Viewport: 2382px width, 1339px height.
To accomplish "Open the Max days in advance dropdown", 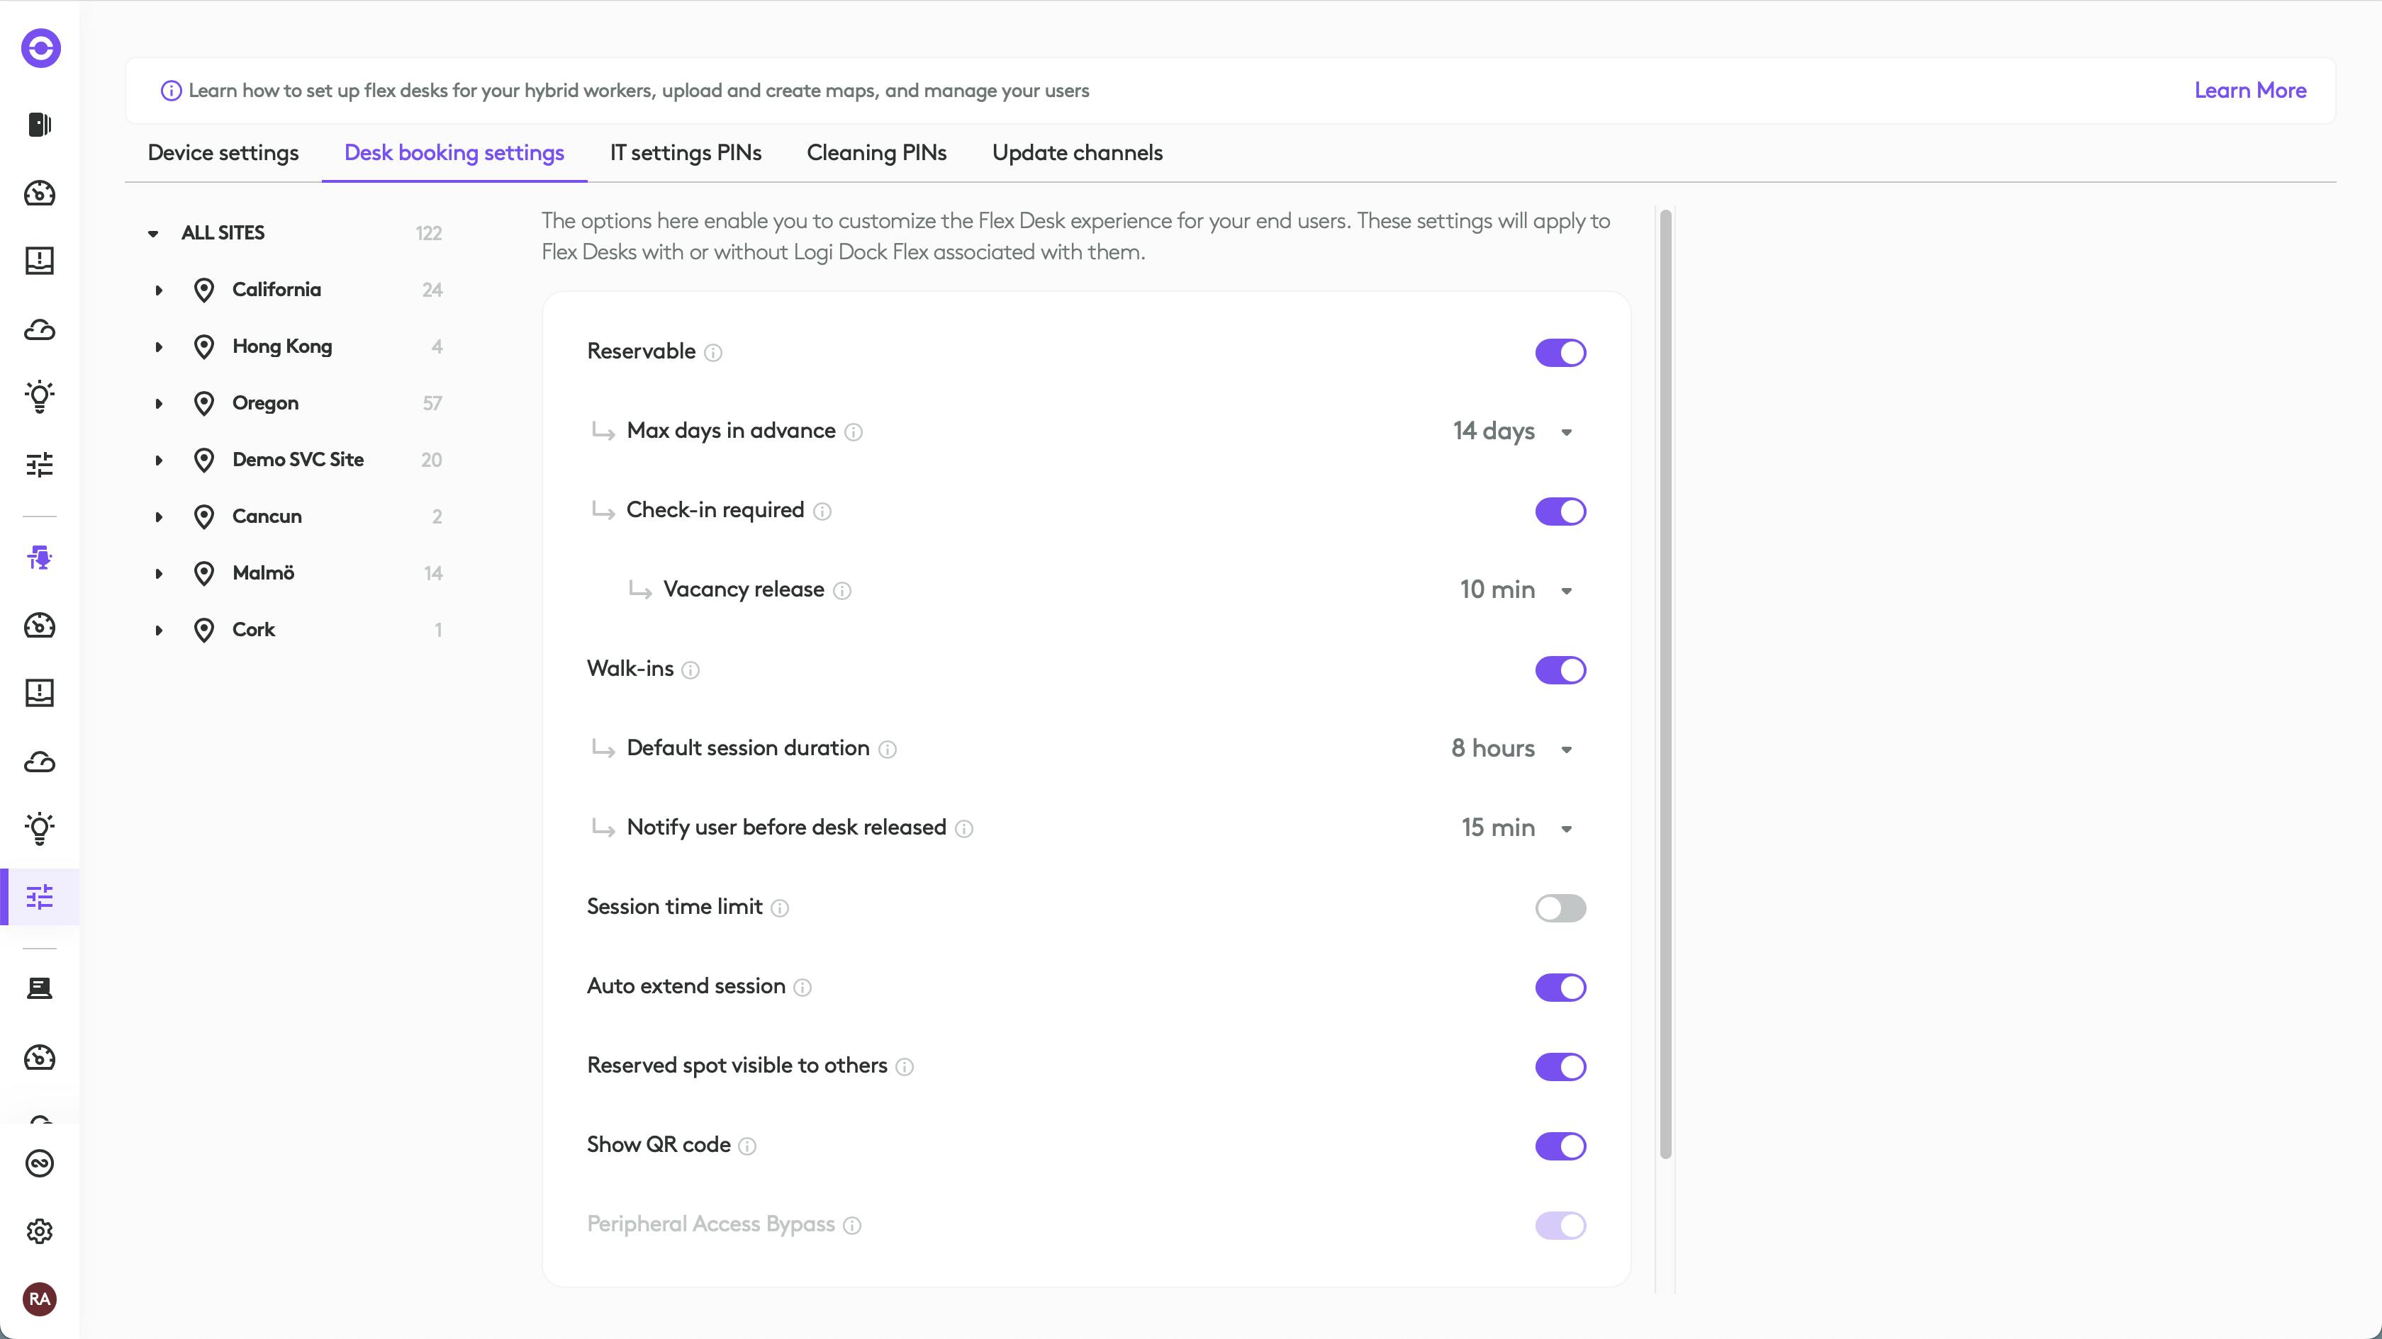I will tap(1513, 431).
